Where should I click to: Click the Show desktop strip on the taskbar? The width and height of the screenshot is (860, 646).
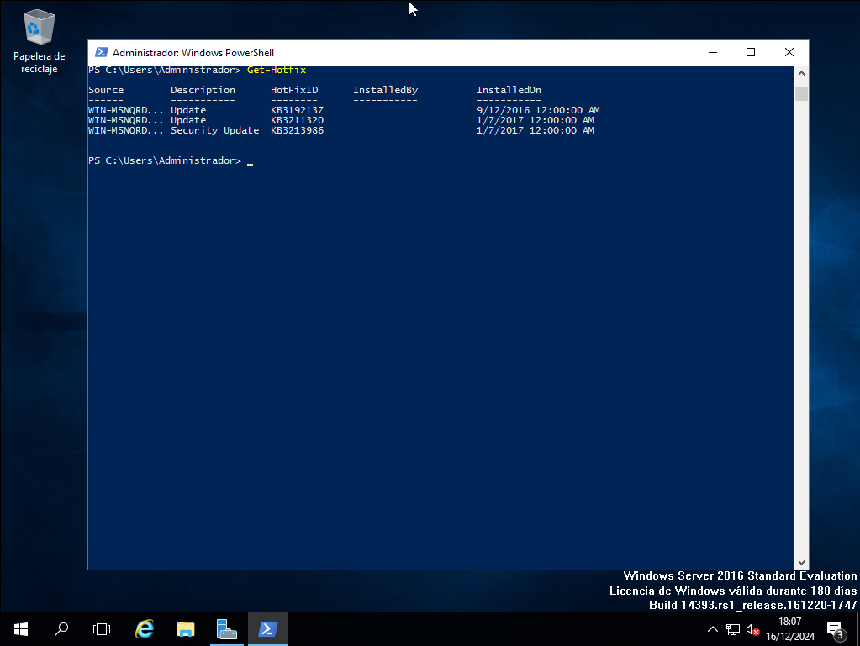857,629
